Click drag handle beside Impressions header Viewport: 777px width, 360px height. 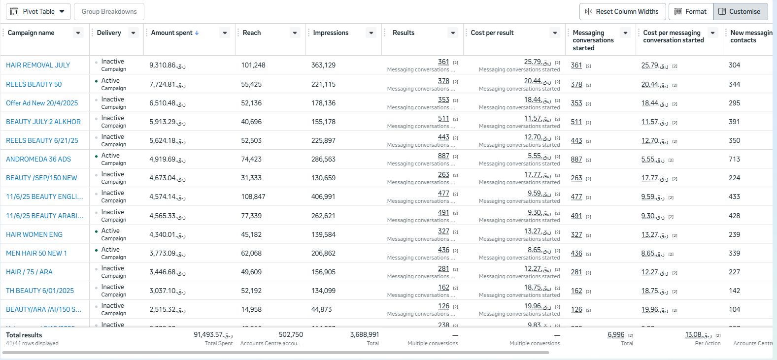[309, 33]
